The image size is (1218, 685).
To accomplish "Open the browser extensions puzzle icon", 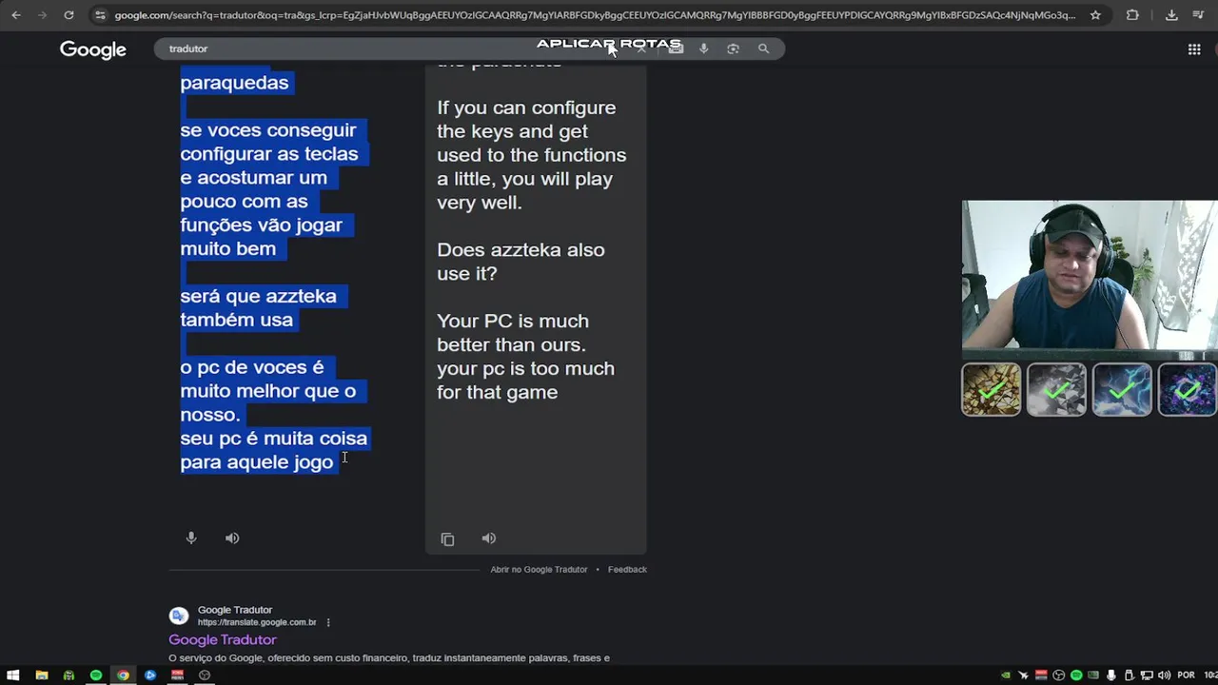I will [1132, 15].
